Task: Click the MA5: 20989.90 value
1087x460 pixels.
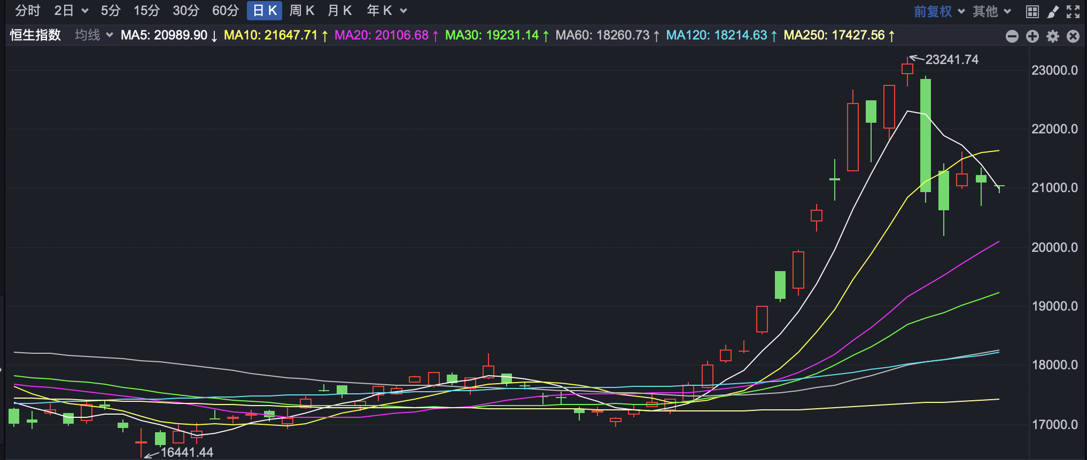Action: tap(169, 35)
